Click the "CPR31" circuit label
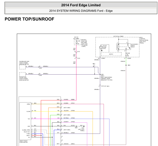The height and width of the screenshot is (146, 158). pyautogui.click(x=73, y=103)
